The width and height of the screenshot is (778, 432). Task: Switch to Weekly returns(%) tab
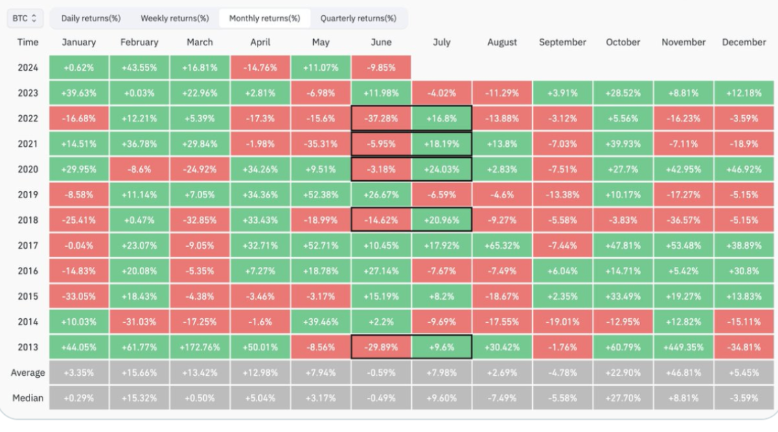point(174,18)
